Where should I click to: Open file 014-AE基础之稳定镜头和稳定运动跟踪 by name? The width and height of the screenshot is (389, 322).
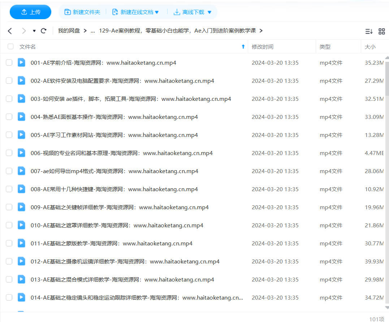[137, 298]
